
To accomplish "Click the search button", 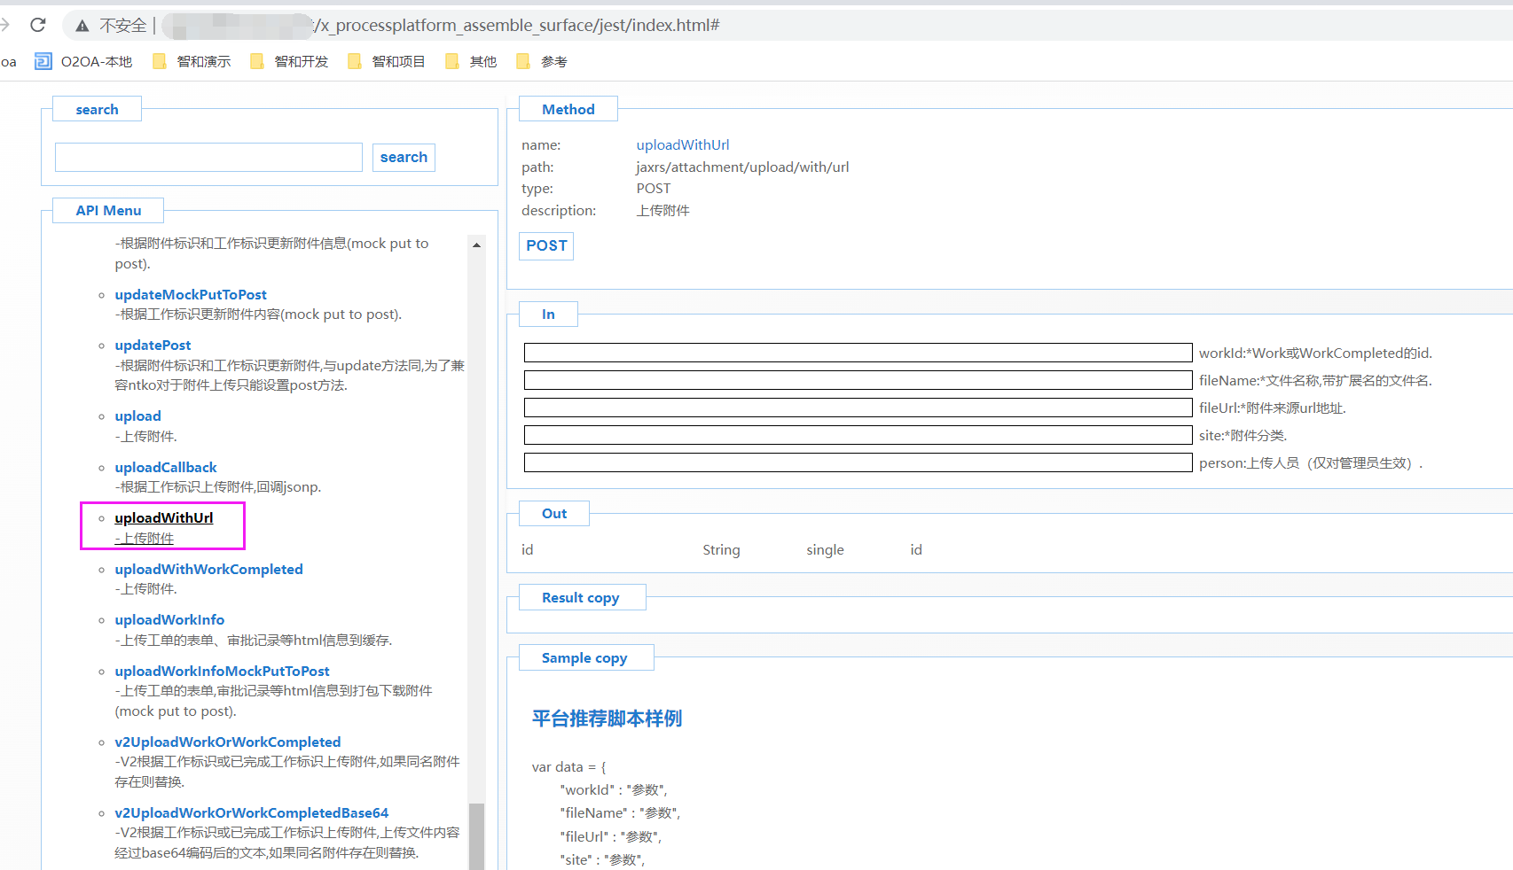I will tap(404, 157).
